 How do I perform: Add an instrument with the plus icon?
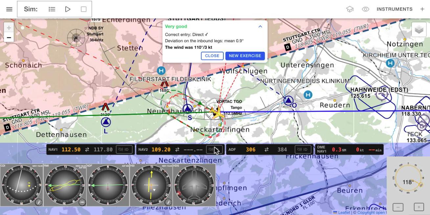(x=422, y=9)
